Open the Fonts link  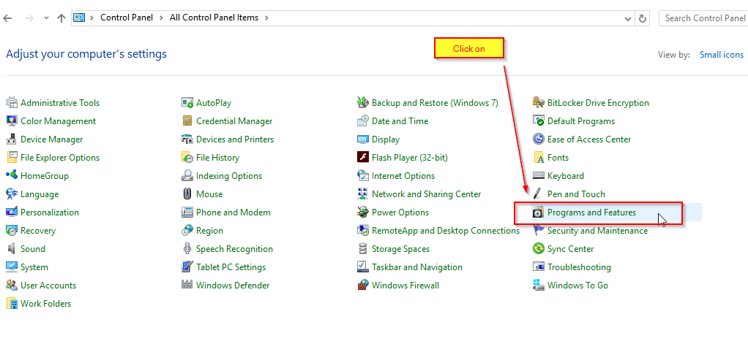pyautogui.click(x=558, y=158)
